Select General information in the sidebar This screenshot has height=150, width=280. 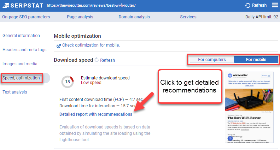point(21,36)
